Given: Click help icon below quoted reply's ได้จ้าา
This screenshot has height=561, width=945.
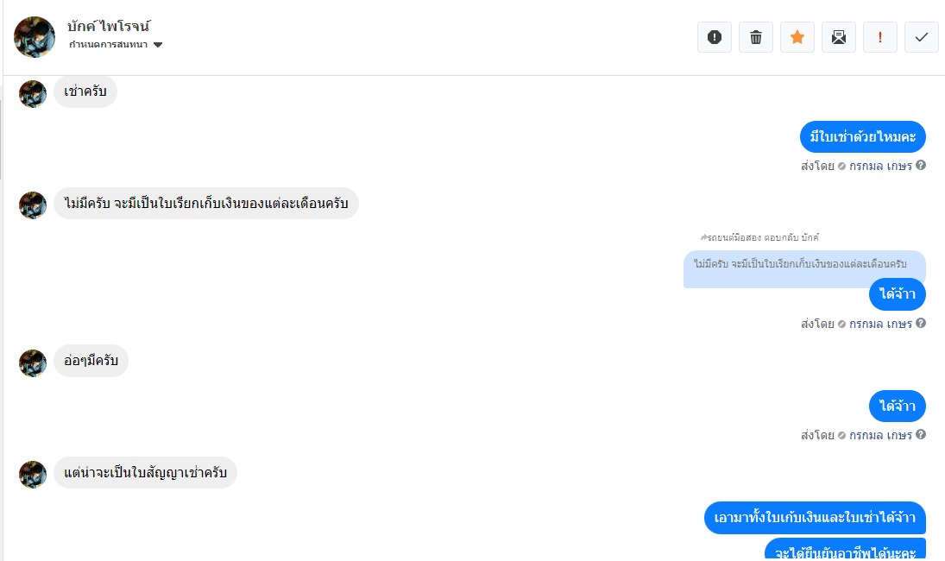Looking at the screenshot, I should [921, 324].
